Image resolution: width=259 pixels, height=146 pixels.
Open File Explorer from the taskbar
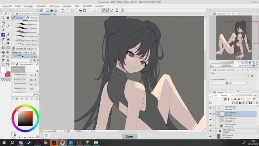pyautogui.click(x=96, y=142)
